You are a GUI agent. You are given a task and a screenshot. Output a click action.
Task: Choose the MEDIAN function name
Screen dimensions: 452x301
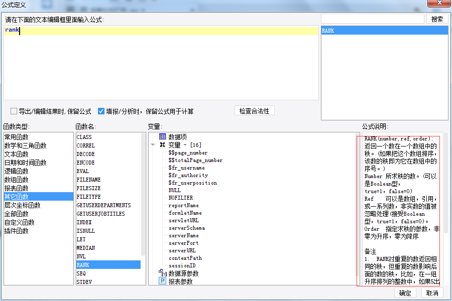pyautogui.click(x=108, y=248)
